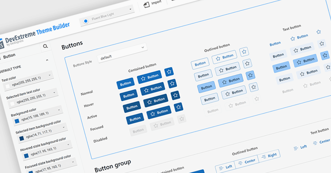The width and height of the screenshot is (331, 173).
Task: Click Active-row outlined star icon-only button
Action: coord(250,75)
